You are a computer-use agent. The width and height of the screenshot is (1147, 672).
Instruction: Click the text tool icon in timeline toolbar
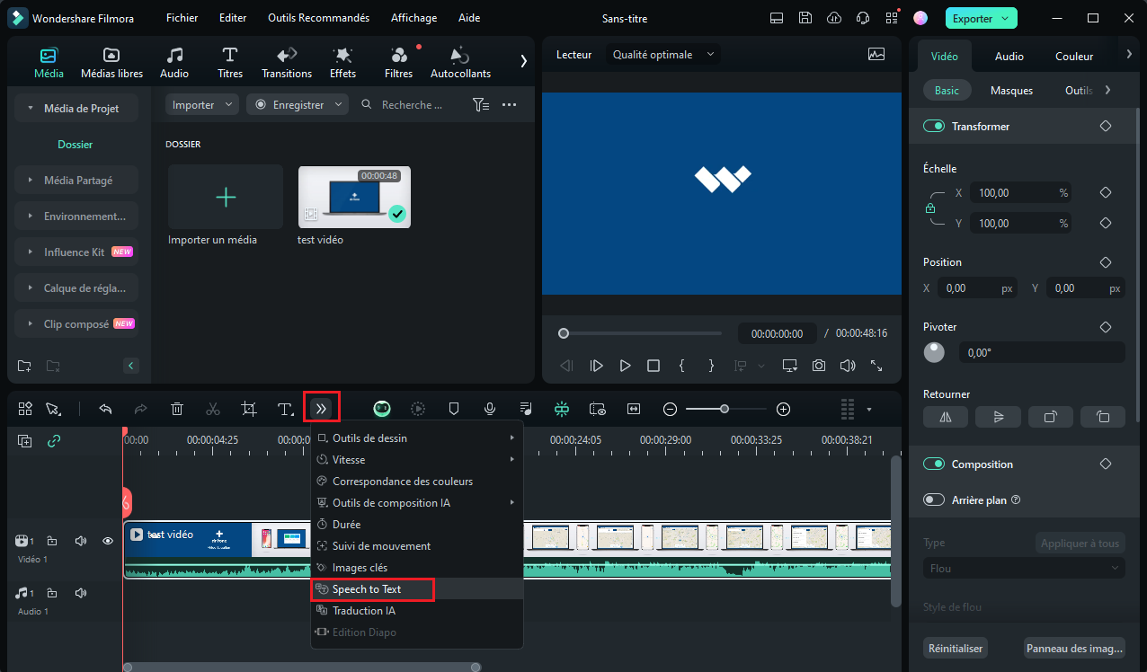pos(285,409)
